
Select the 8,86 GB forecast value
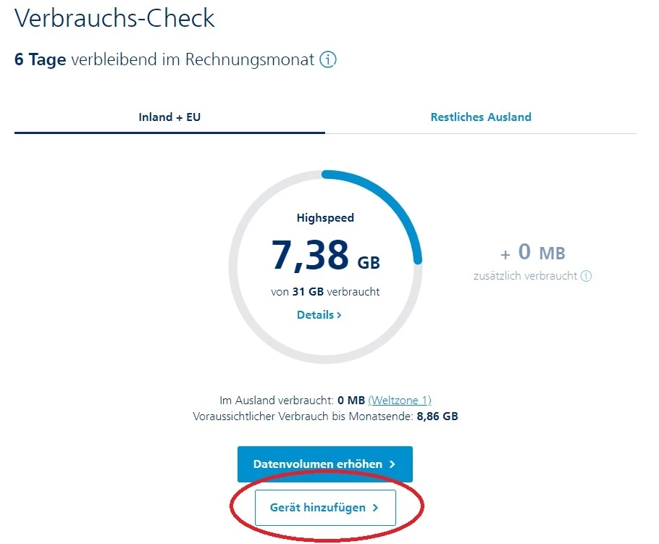click(x=437, y=417)
